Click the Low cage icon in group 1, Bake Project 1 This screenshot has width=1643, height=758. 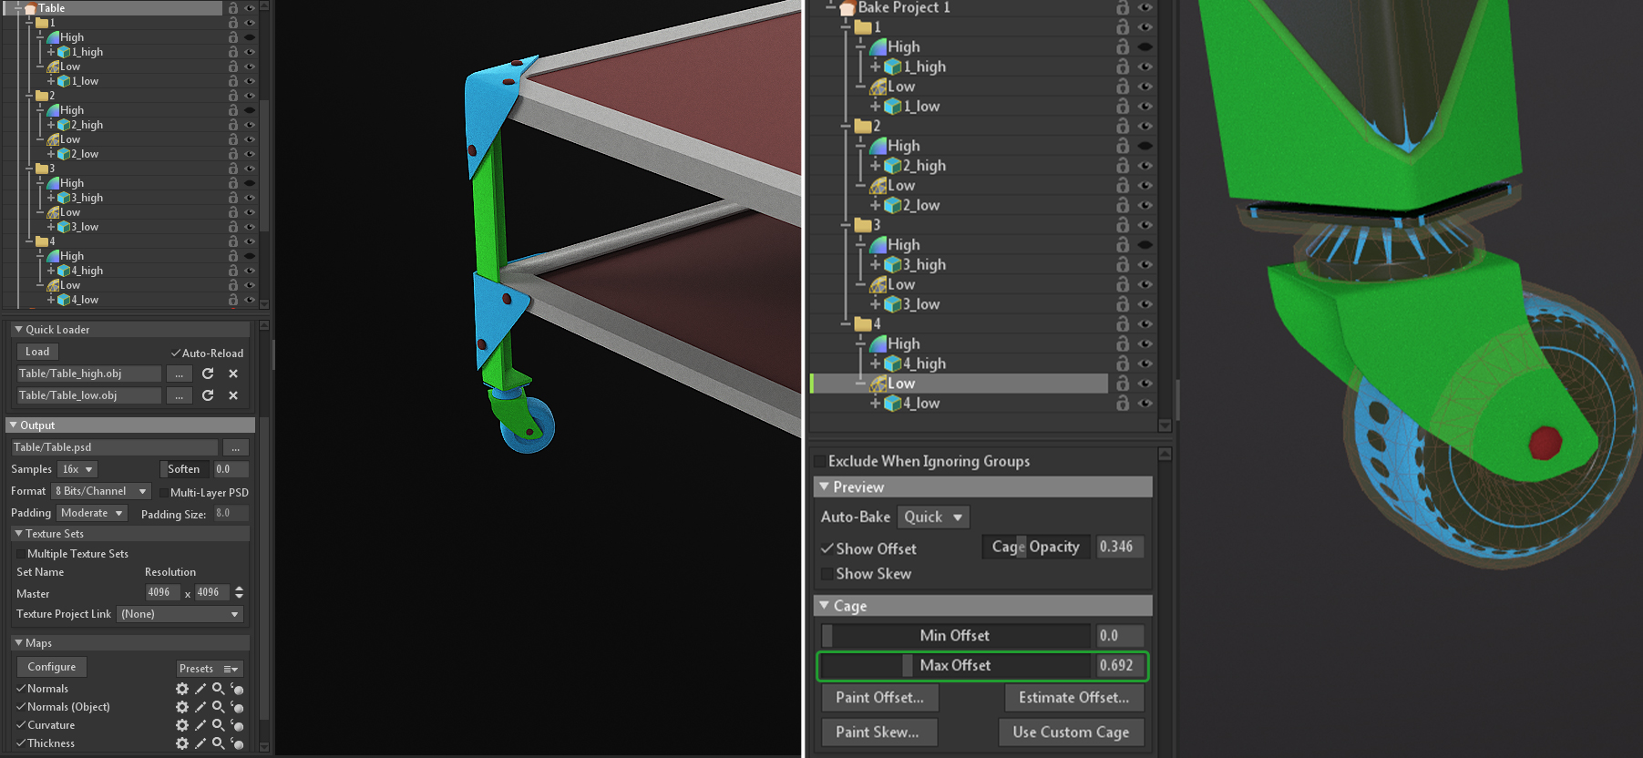pyautogui.click(x=878, y=87)
